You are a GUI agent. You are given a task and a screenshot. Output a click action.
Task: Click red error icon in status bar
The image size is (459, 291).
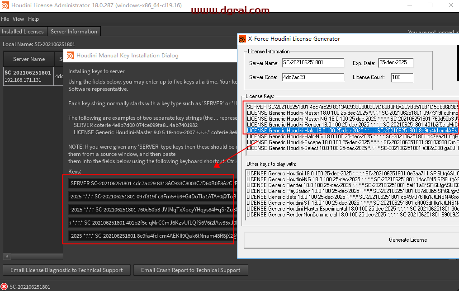tap(4, 286)
